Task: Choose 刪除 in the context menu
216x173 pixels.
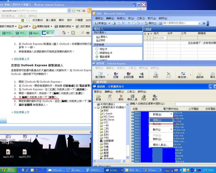Action: [161, 139]
